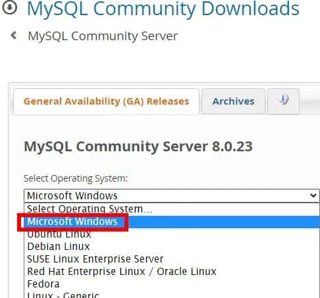This screenshot has width=320, height=298.
Task: Choose Linux - Generic option
Action: [x=172, y=294]
